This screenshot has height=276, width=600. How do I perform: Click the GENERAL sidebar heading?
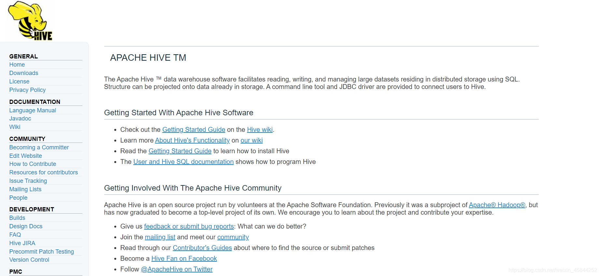(x=24, y=56)
